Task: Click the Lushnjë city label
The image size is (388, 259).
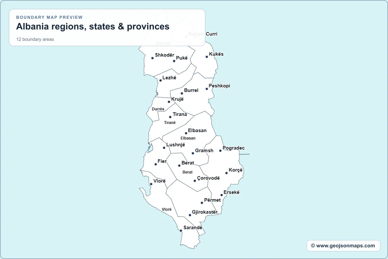Action: (x=176, y=145)
